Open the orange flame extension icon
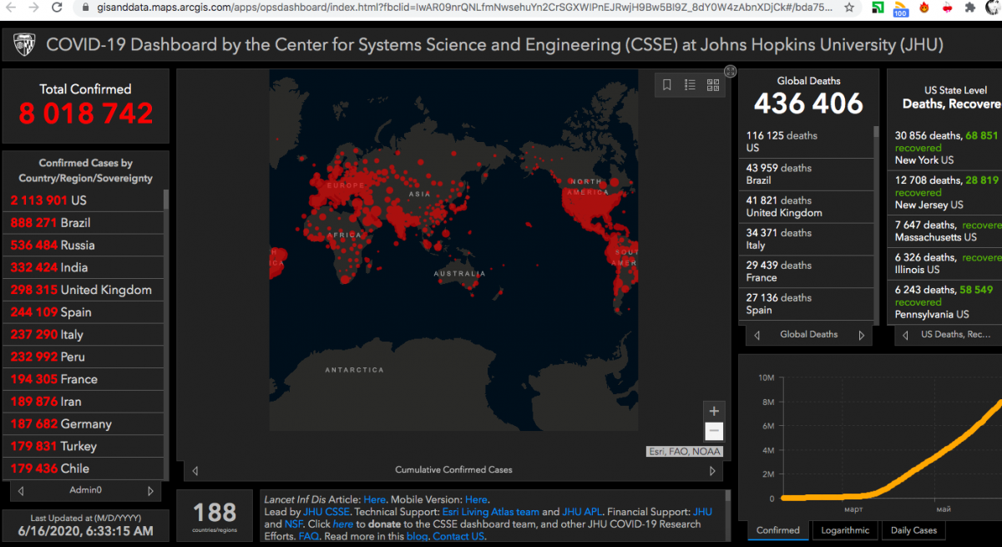Screen dimensions: 1002x547 (x=924, y=8)
